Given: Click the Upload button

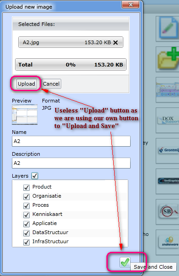Looking at the screenshot, I should pyautogui.click(x=26, y=84).
